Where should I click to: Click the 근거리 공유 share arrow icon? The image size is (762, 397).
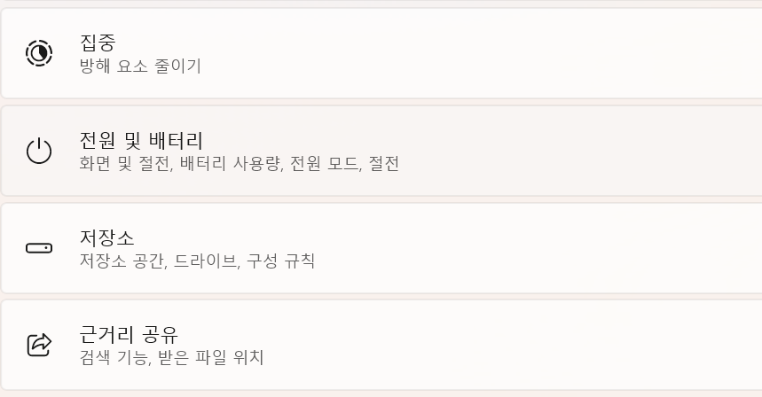(x=39, y=345)
